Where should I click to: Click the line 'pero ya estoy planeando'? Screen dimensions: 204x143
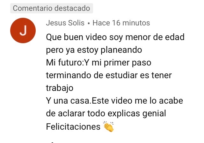pyautogui.click(x=94, y=50)
